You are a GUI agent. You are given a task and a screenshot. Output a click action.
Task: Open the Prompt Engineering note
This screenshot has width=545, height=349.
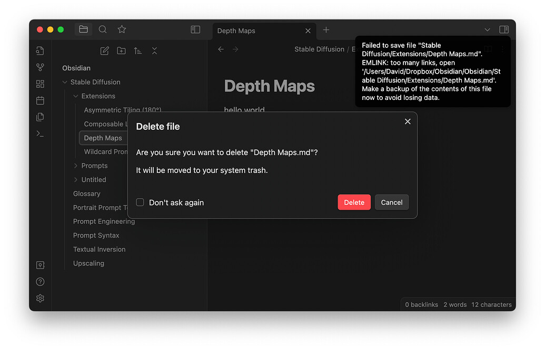[x=104, y=221]
